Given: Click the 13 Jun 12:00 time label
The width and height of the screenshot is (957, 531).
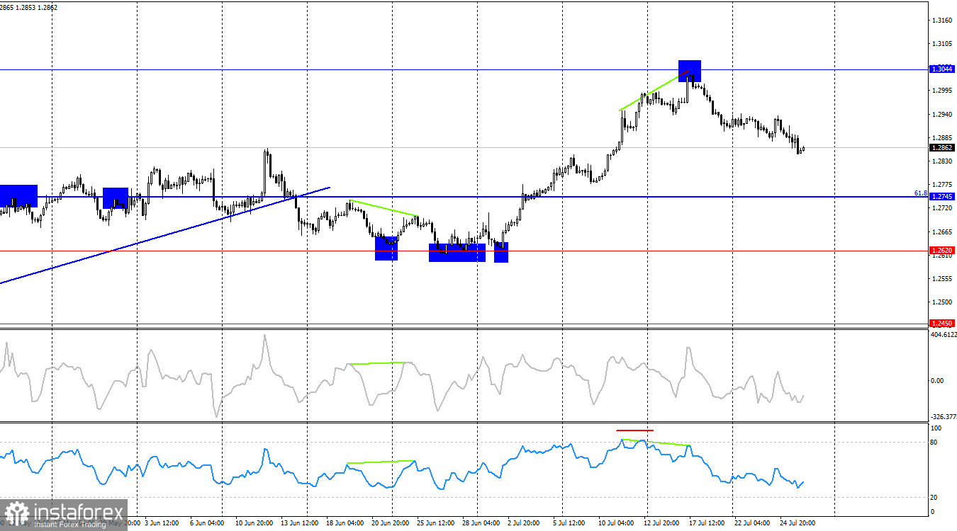Looking at the screenshot, I should click(x=300, y=523).
